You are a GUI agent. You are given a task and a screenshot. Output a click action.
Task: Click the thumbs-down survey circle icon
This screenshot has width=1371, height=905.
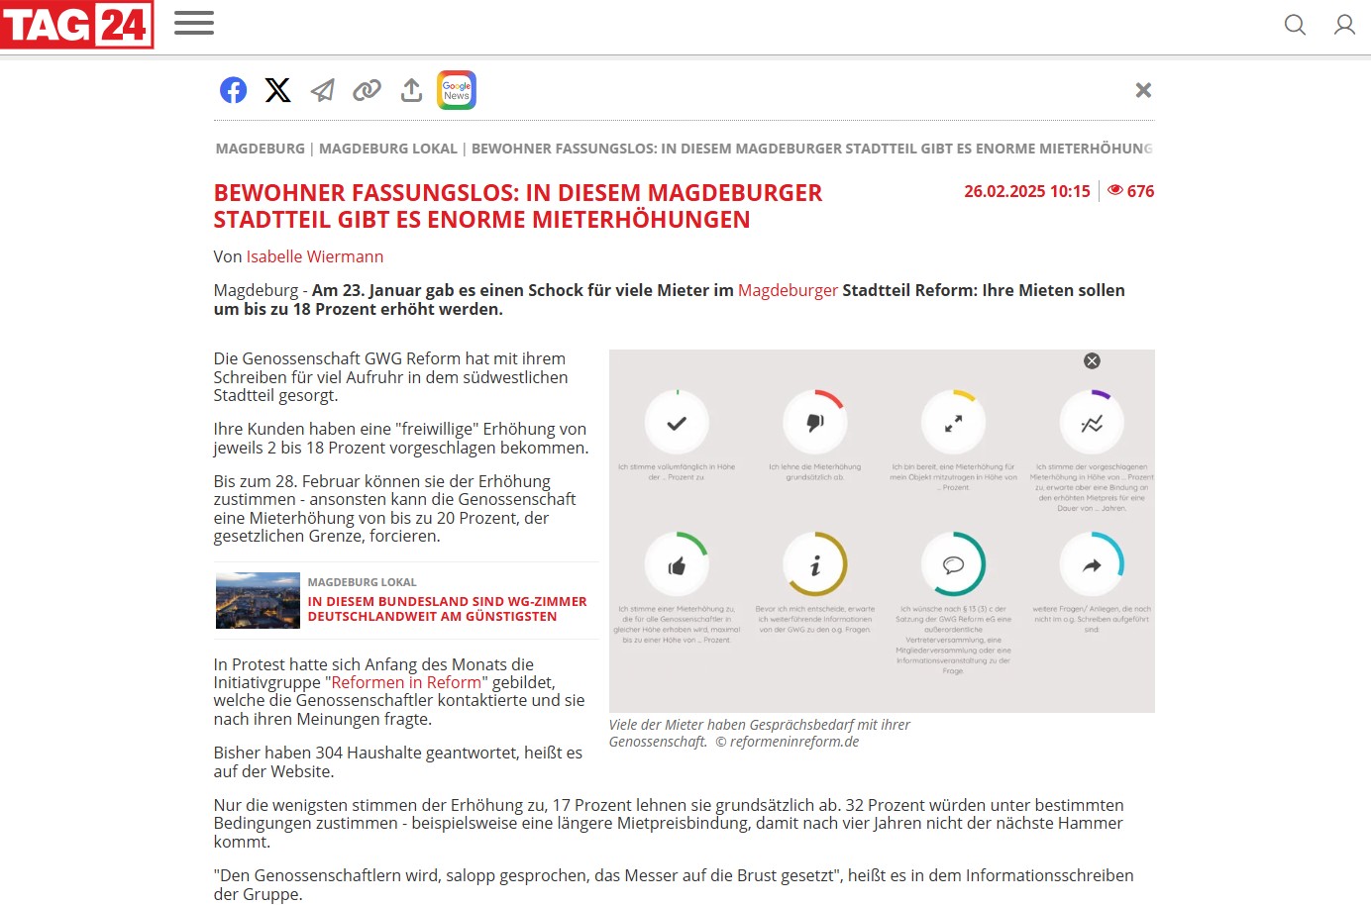(815, 423)
